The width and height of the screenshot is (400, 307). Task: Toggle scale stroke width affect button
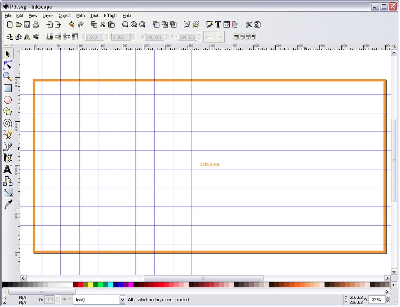[x=236, y=37]
